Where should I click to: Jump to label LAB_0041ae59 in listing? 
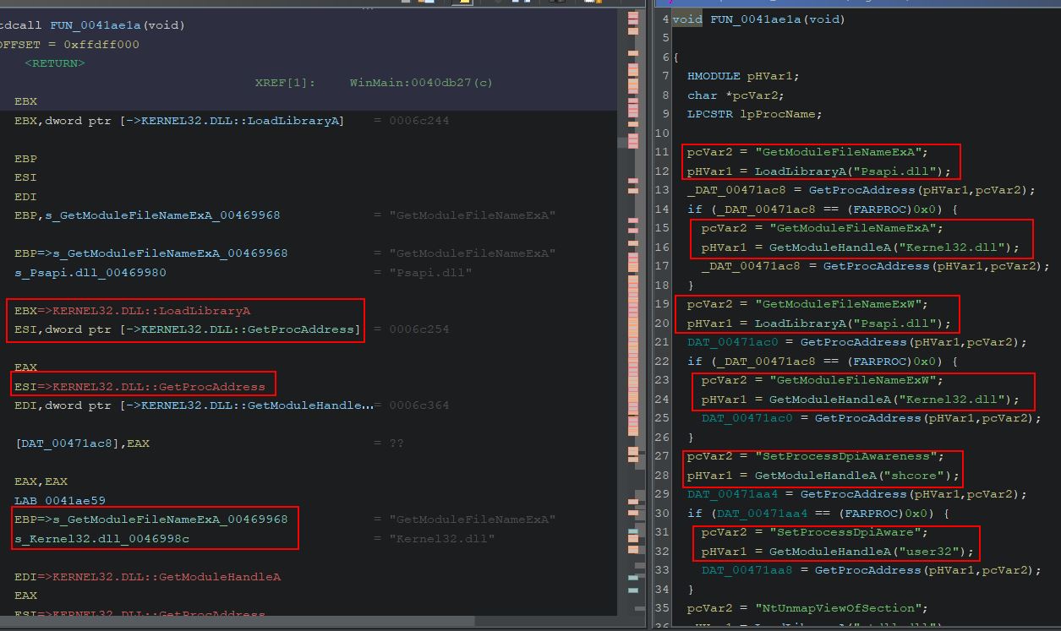(60, 500)
